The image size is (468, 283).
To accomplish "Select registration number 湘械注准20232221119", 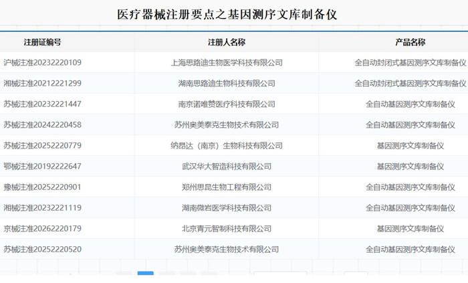I will tap(42, 208).
